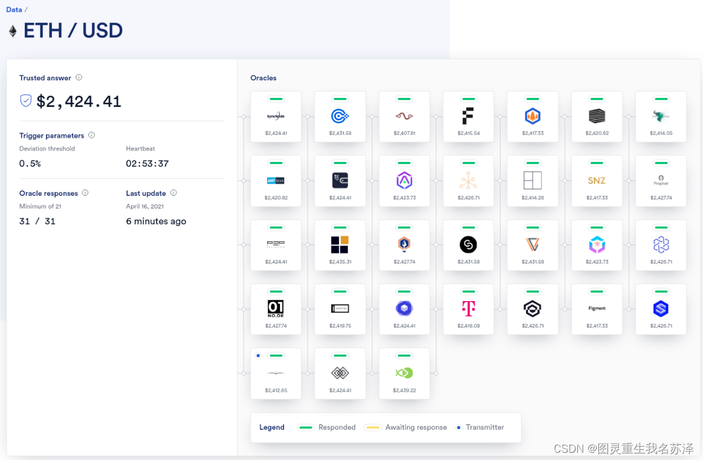This screenshot has width=703, height=460.
Task: Click info icon beside Trigger parameters
Action: coord(91,135)
